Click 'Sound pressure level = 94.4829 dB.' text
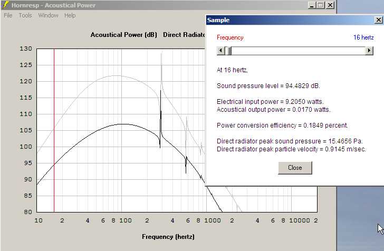 click(268, 86)
